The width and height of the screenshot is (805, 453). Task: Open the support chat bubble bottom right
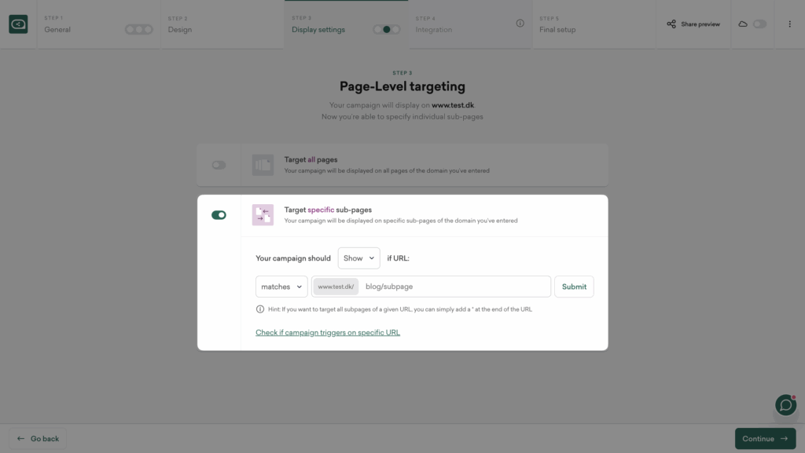coord(785,405)
